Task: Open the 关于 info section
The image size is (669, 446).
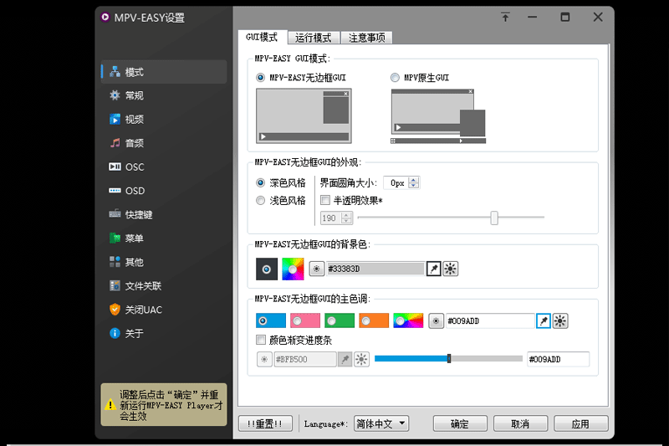Action: click(x=164, y=333)
